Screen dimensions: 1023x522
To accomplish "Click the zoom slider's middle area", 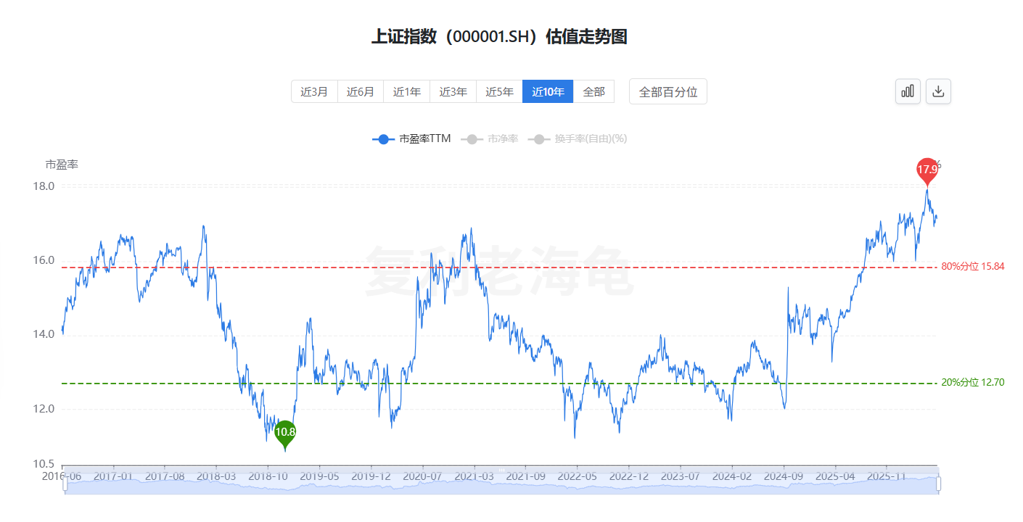I will pos(501,483).
